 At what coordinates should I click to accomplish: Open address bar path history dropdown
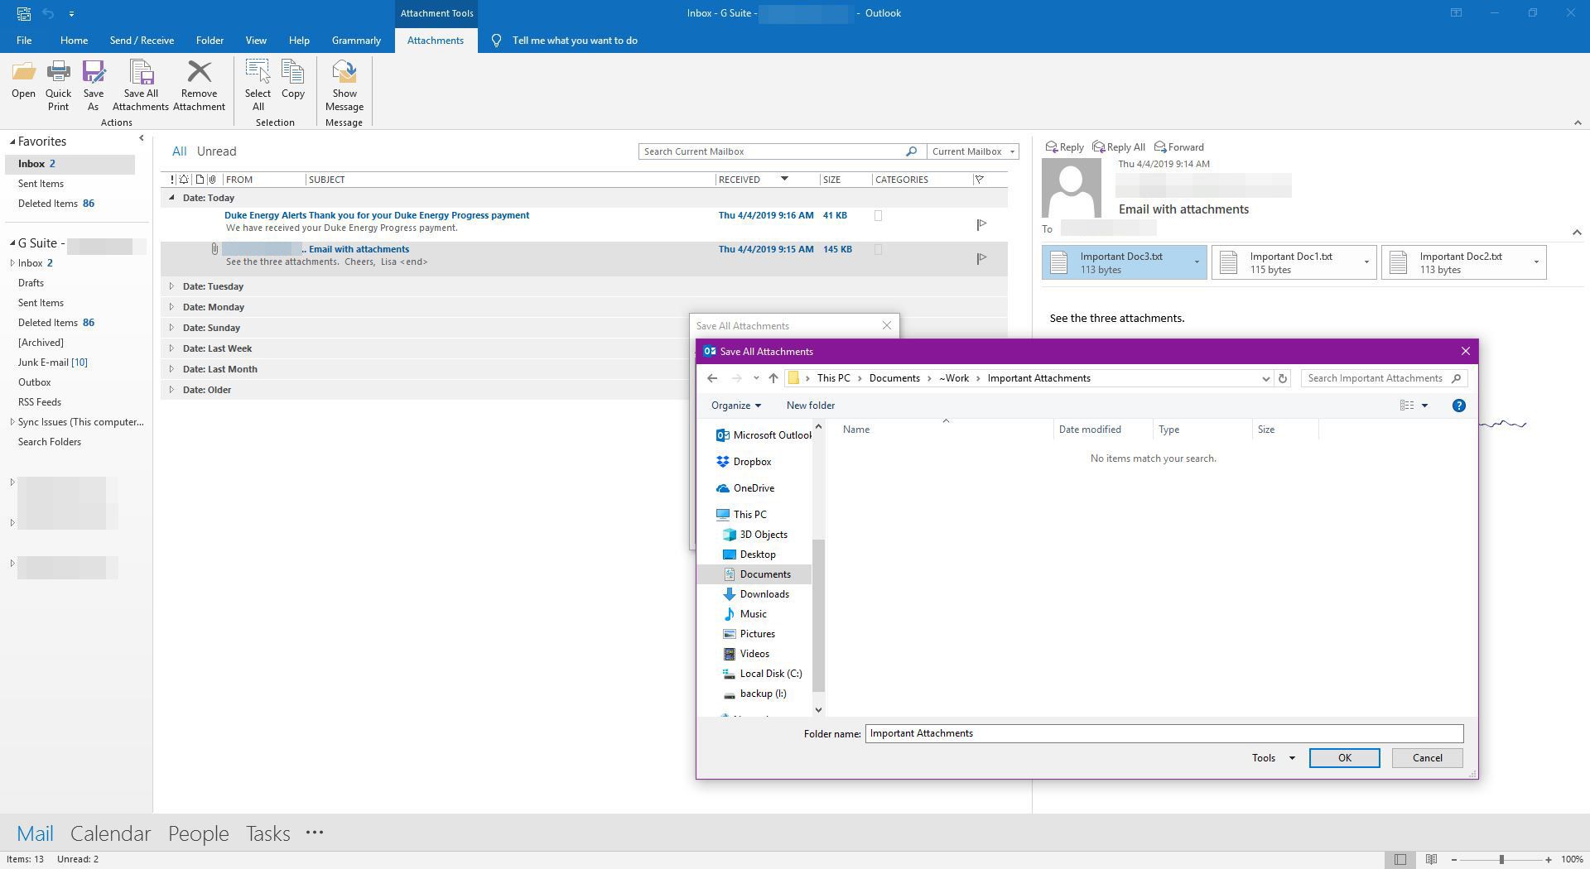[1265, 378]
